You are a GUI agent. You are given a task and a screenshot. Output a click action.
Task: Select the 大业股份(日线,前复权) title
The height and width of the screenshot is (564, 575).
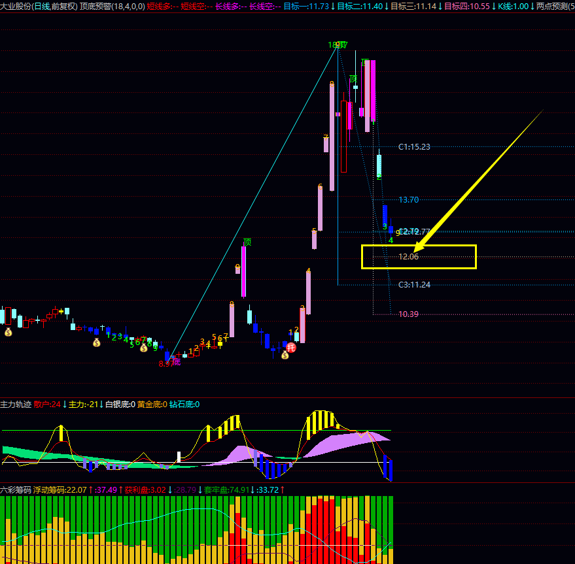[39, 7]
